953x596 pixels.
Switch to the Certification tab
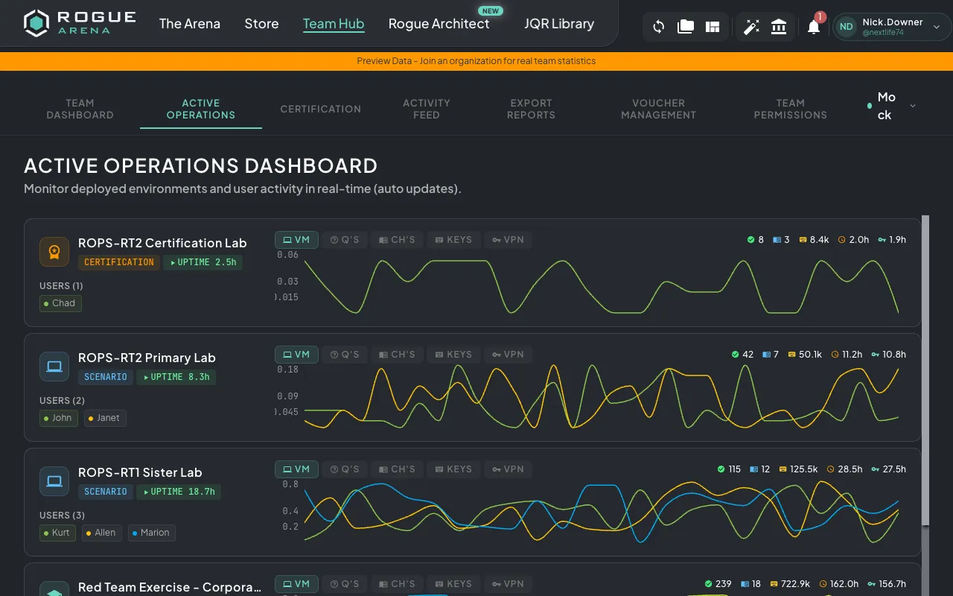[x=320, y=109]
